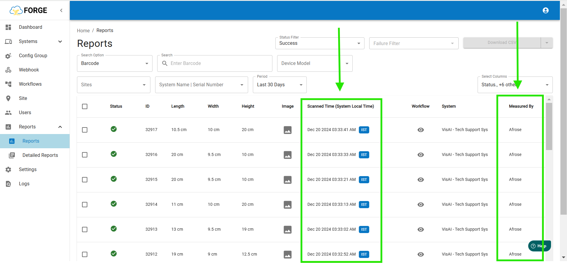Check the row checkbox for ID 32917

click(85, 130)
